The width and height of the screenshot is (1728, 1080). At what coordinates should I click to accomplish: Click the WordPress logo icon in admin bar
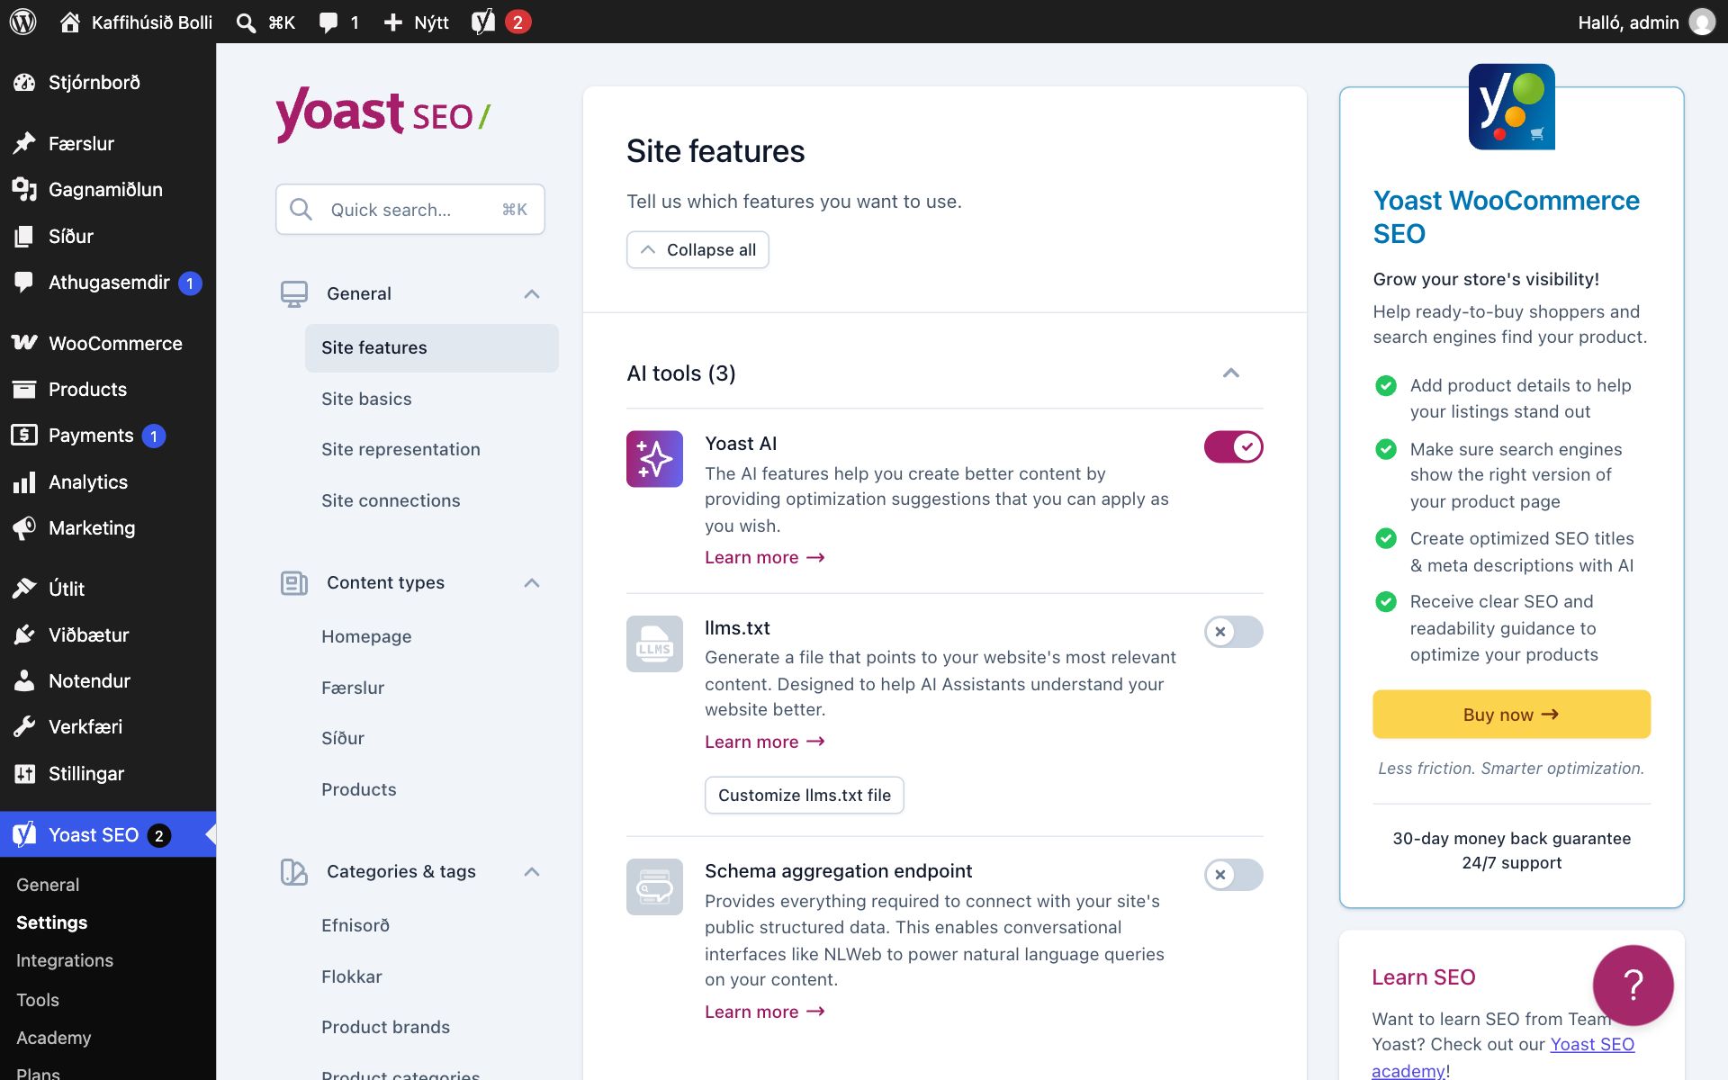(x=23, y=22)
